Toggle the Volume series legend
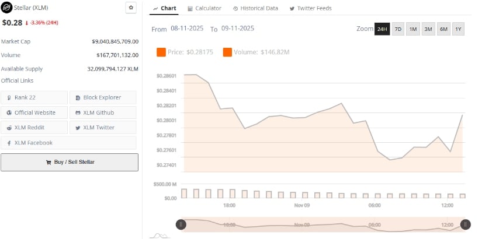This screenshot has height=239, width=482. click(x=256, y=52)
